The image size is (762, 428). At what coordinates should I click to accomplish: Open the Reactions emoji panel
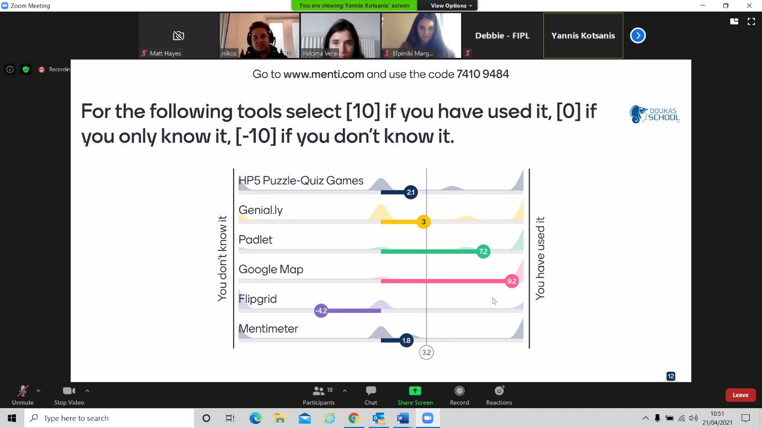(x=499, y=395)
